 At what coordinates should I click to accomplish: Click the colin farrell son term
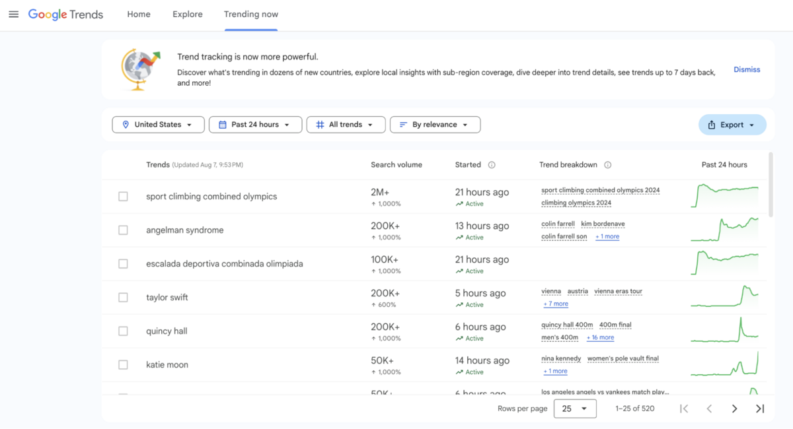[564, 236]
